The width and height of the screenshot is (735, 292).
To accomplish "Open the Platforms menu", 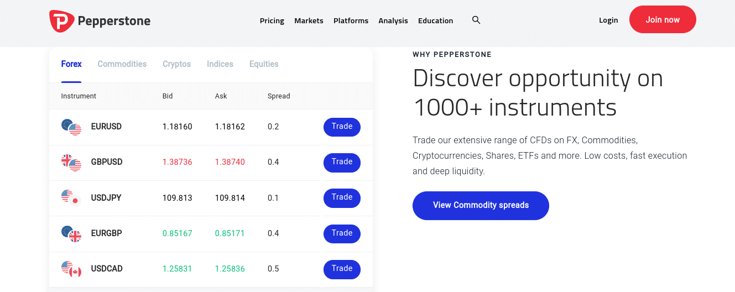I will click(x=351, y=20).
